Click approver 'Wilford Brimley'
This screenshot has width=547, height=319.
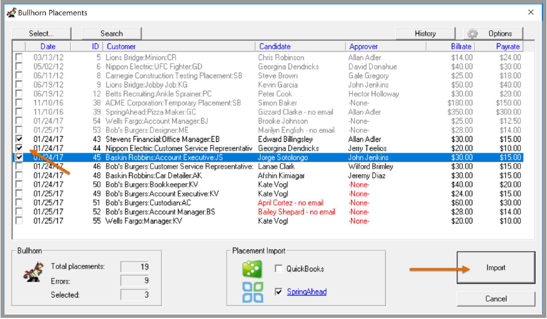(x=370, y=166)
